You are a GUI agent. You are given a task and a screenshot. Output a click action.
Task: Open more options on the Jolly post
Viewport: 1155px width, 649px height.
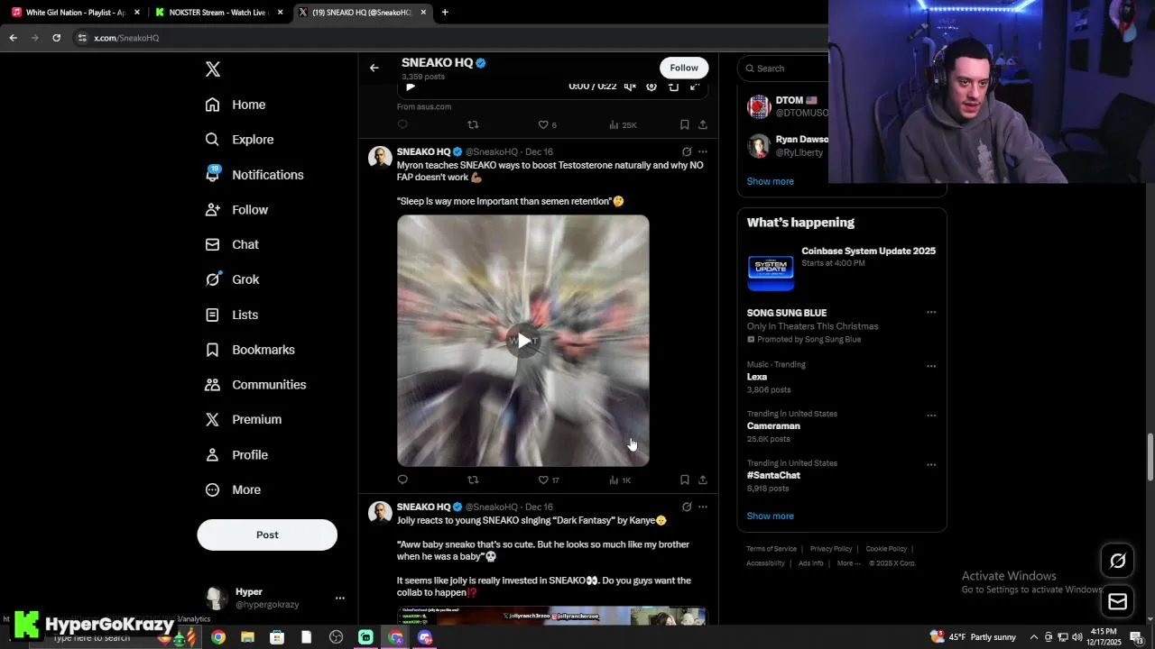click(x=703, y=507)
